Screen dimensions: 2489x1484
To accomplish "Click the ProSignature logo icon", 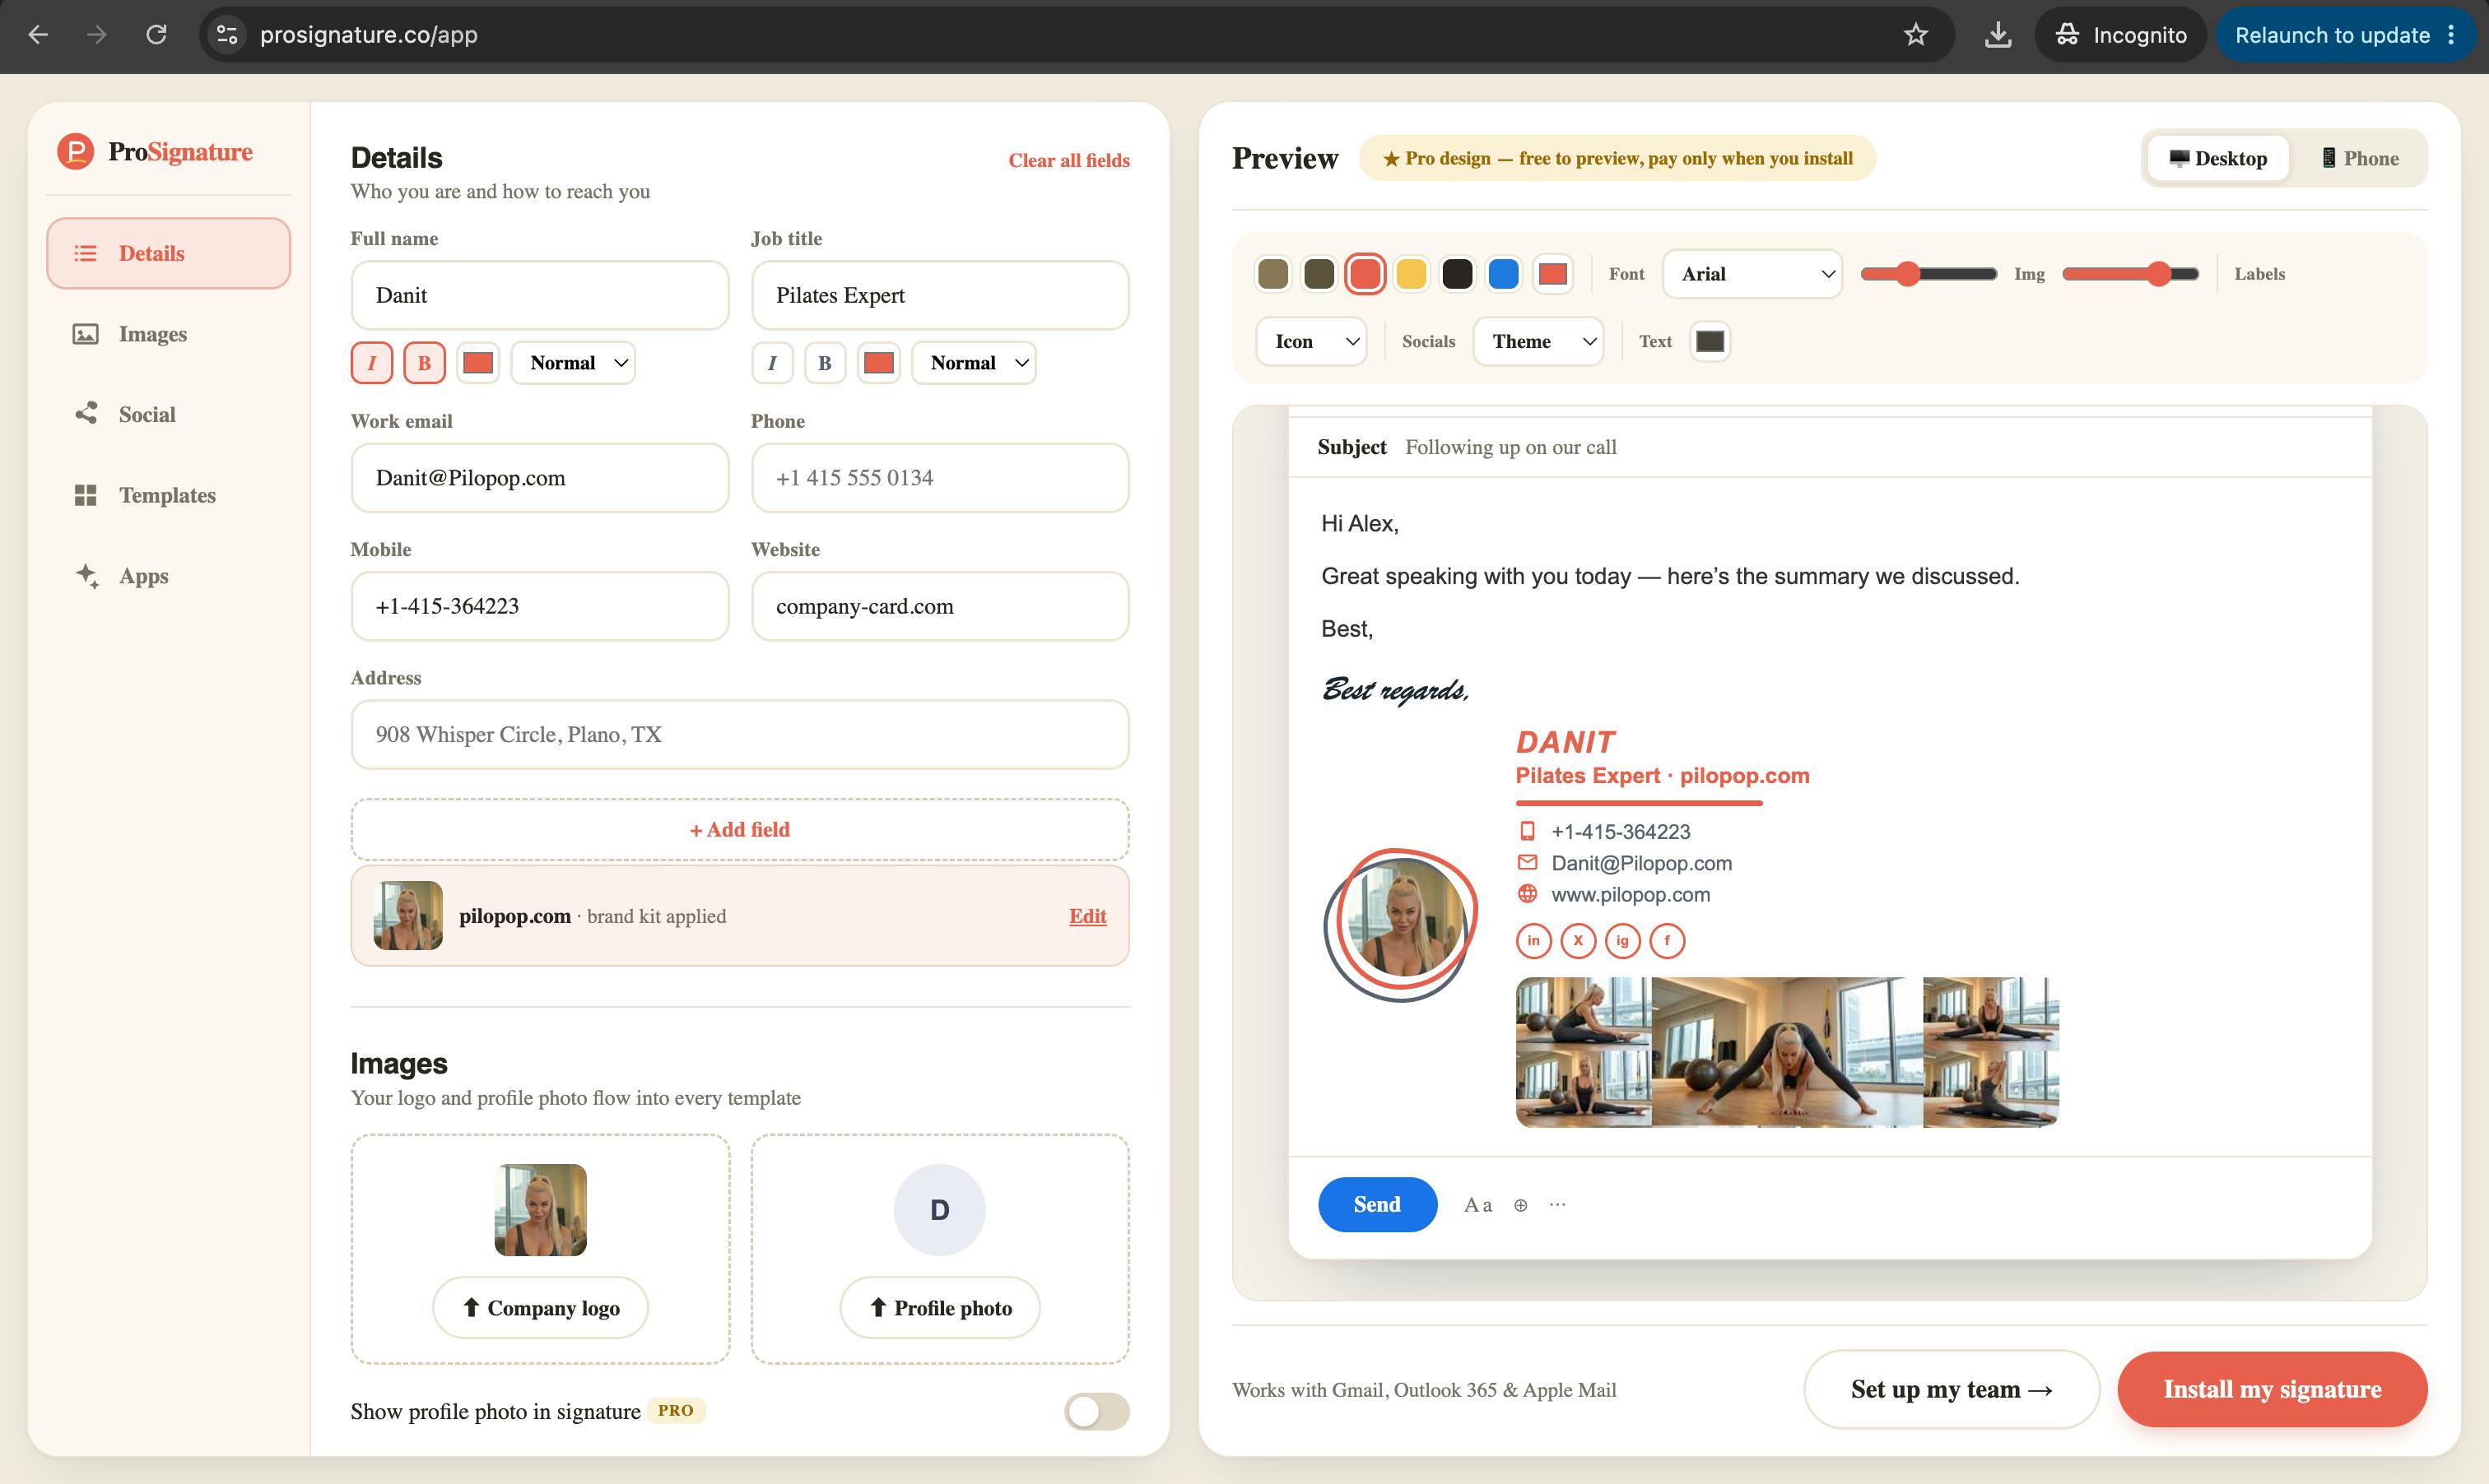I will pos(75,152).
